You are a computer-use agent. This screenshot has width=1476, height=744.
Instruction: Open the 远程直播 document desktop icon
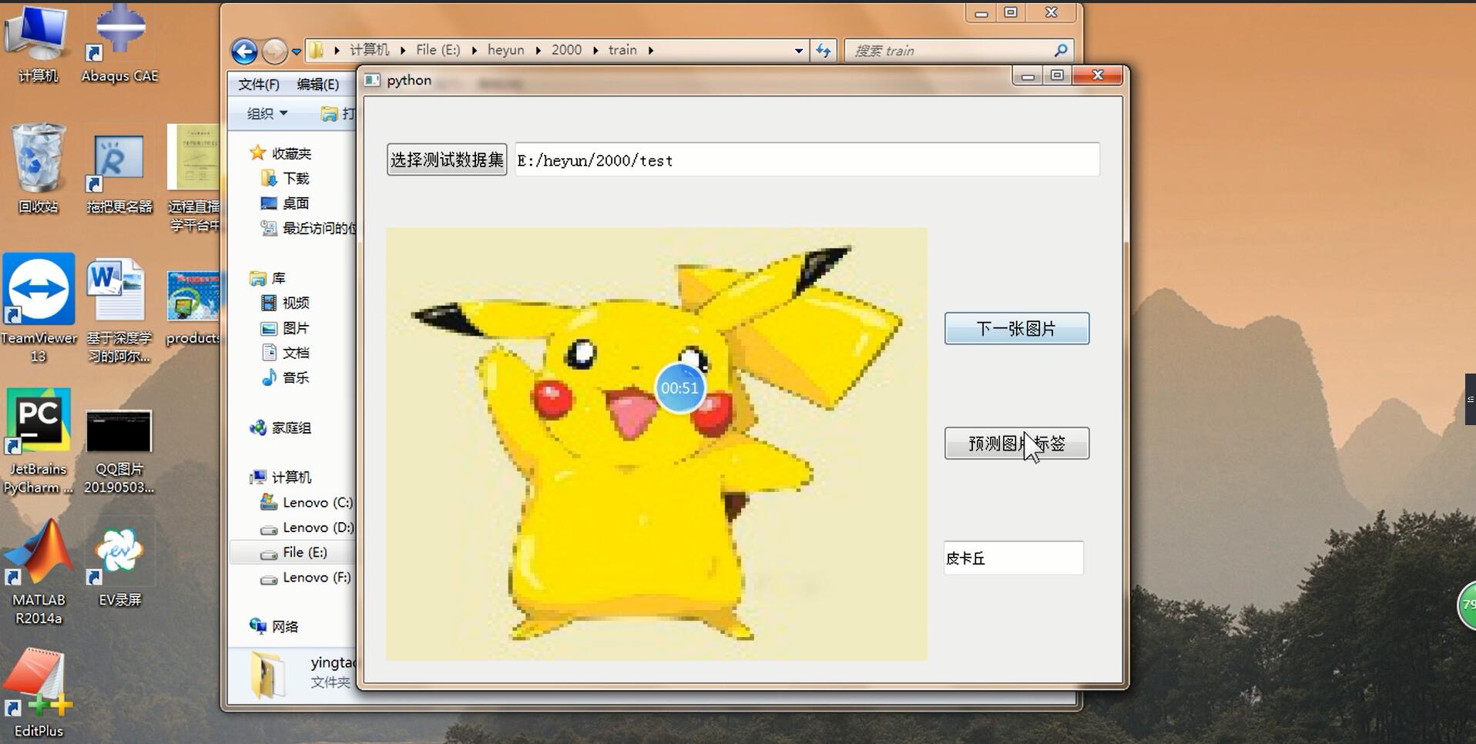pos(193,177)
